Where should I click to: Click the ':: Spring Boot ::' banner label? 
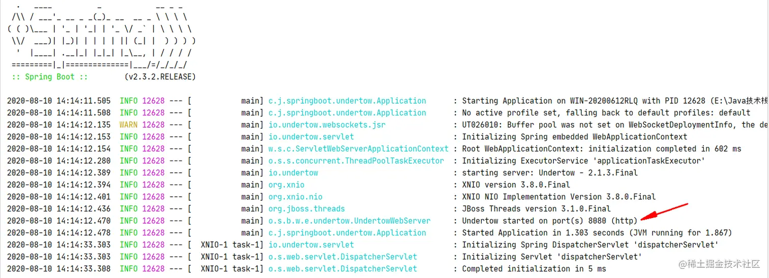(x=50, y=77)
